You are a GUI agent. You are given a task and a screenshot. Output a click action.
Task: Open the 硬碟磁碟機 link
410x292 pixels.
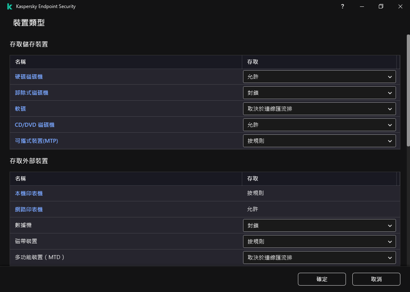[x=29, y=77]
